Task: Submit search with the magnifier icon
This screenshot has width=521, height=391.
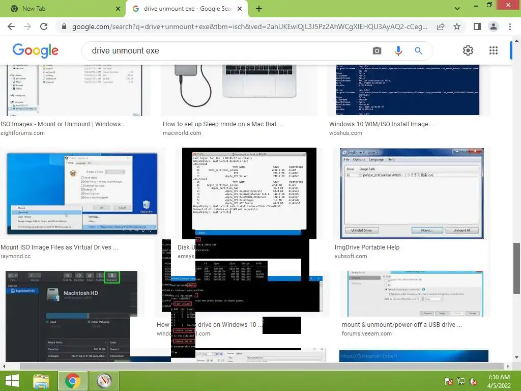Action: (x=418, y=50)
